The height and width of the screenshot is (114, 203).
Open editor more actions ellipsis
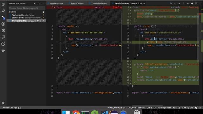click(200, 3)
